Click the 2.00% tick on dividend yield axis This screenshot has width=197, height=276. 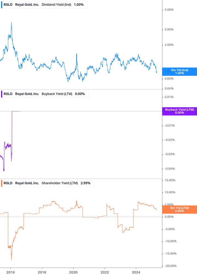(169, 45)
